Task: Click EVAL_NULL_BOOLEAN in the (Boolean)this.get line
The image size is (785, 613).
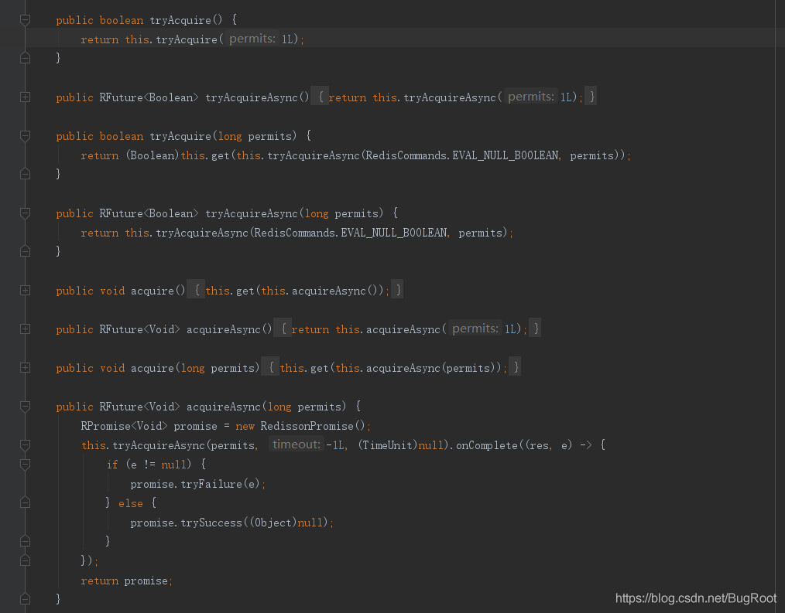Action: (506, 155)
